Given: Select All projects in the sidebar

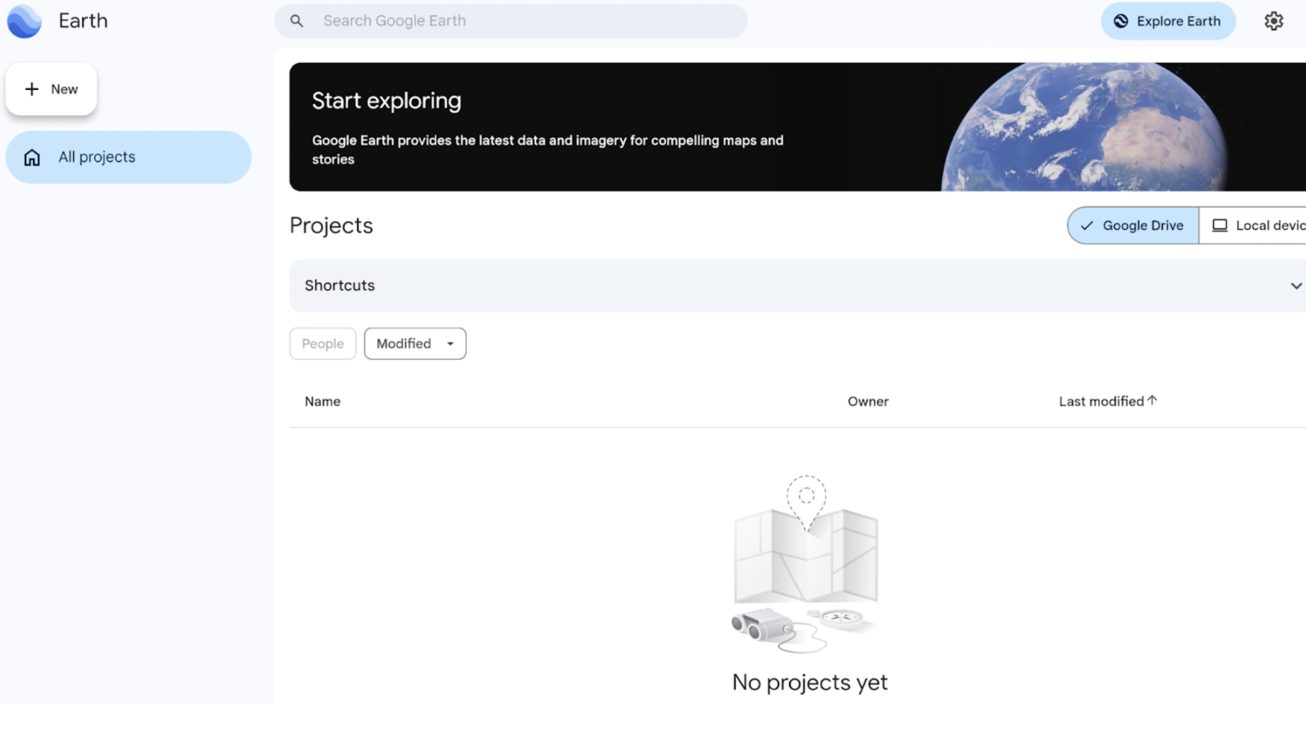Looking at the screenshot, I should [x=128, y=157].
